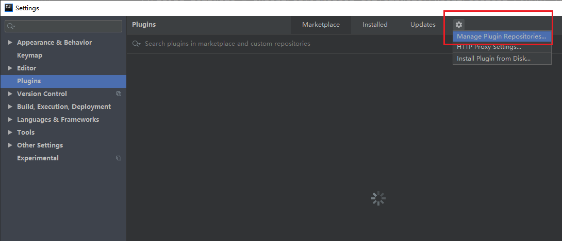Open the Updates tab
The image size is (562, 241).
tap(423, 25)
